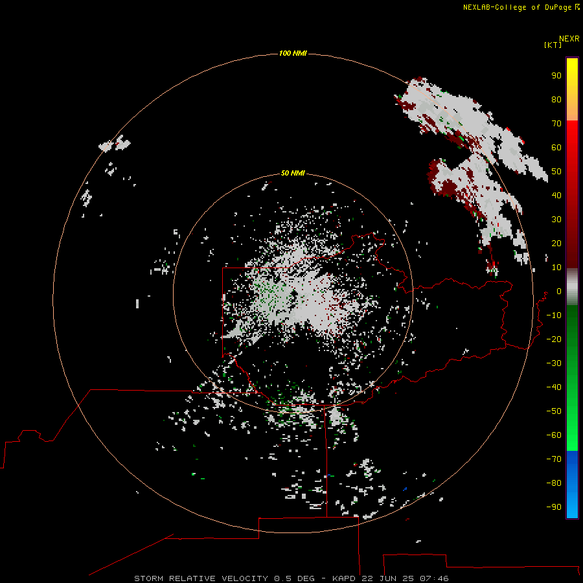Screen dimensions: 583x583
Task: Click the -80 value on velocity scale
Action: pos(554,483)
